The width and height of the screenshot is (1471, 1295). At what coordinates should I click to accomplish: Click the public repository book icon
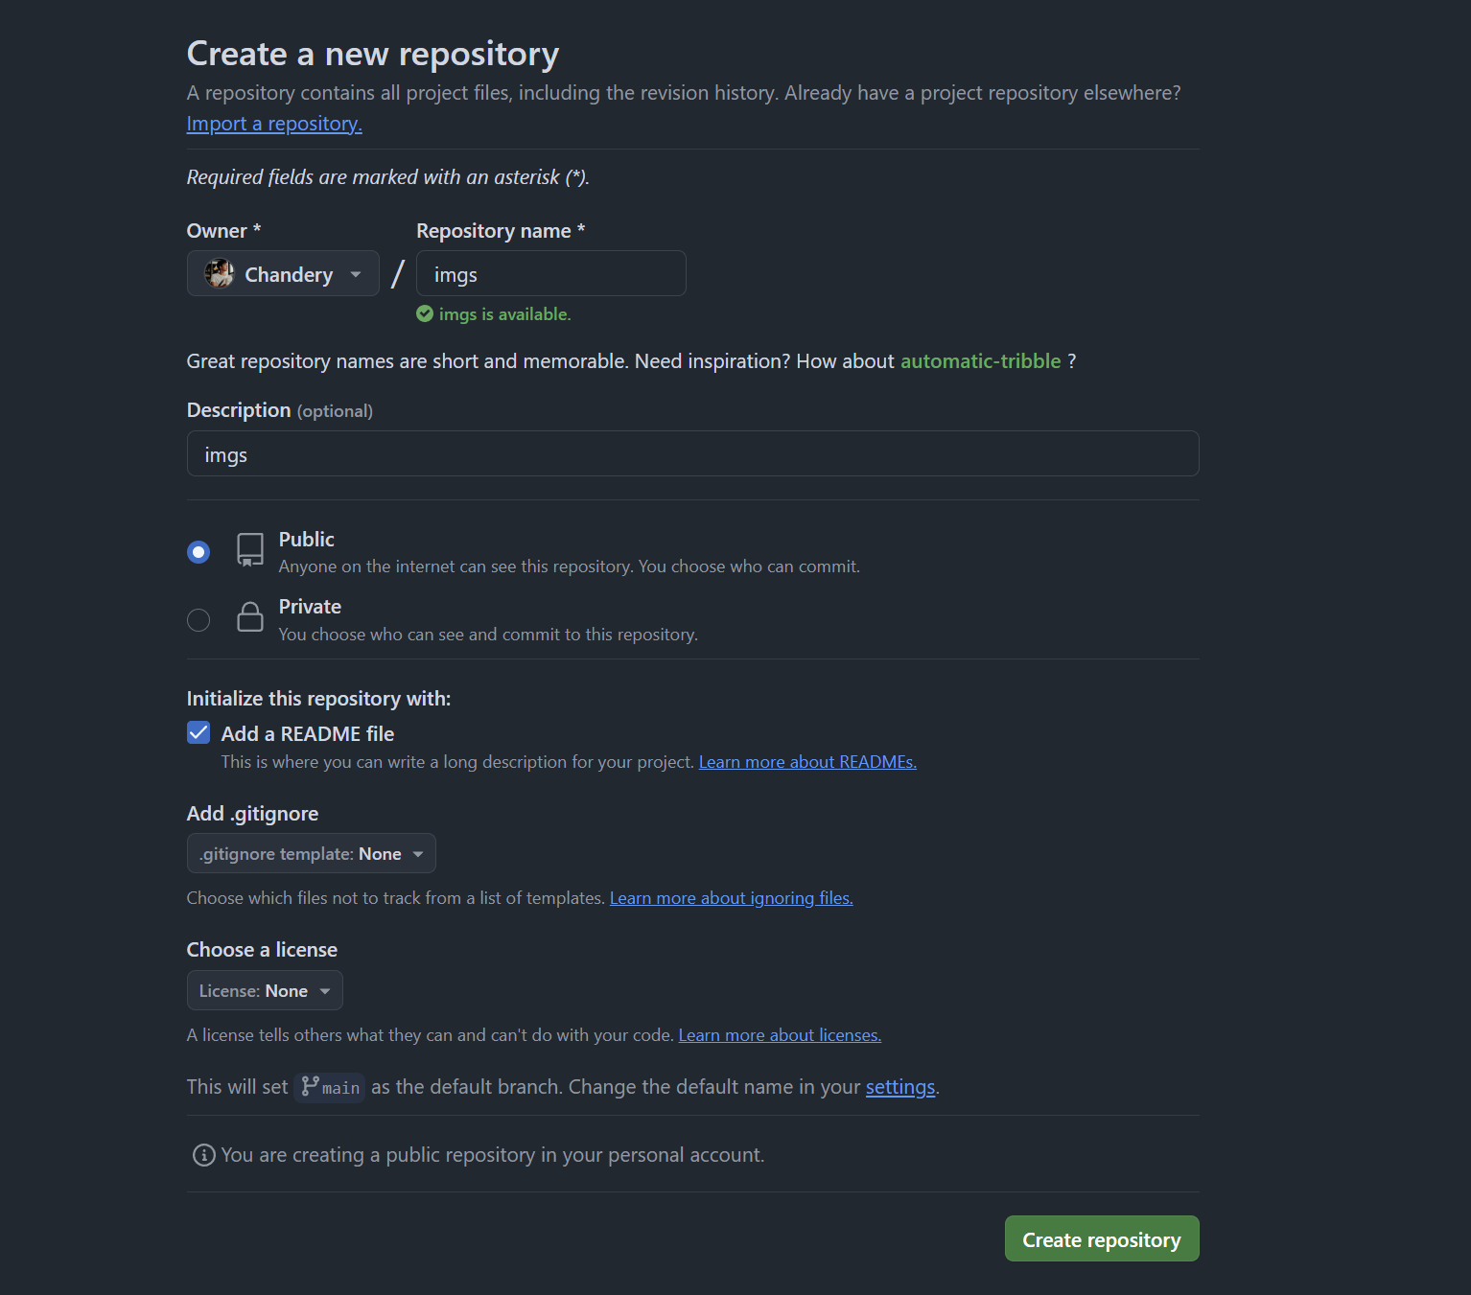250,550
